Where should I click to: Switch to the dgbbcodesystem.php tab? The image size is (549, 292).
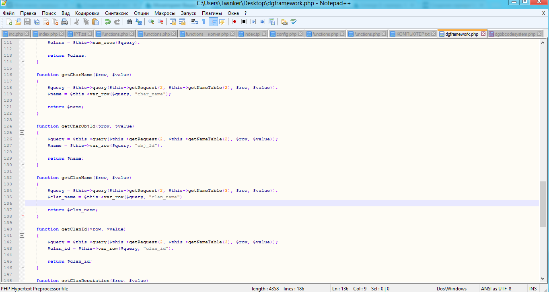click(514, 34)
